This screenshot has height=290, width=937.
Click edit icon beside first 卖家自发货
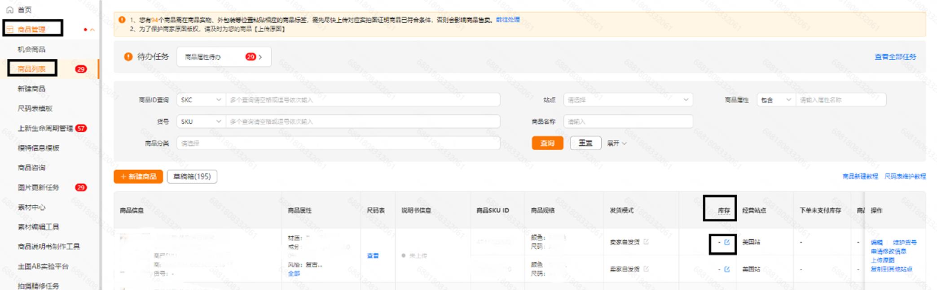tap(646, 242)
